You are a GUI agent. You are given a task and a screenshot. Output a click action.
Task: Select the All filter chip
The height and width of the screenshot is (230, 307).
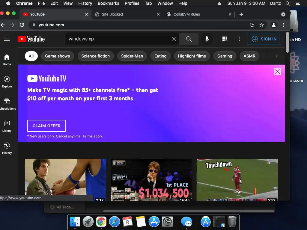click(x=31, y=56)
